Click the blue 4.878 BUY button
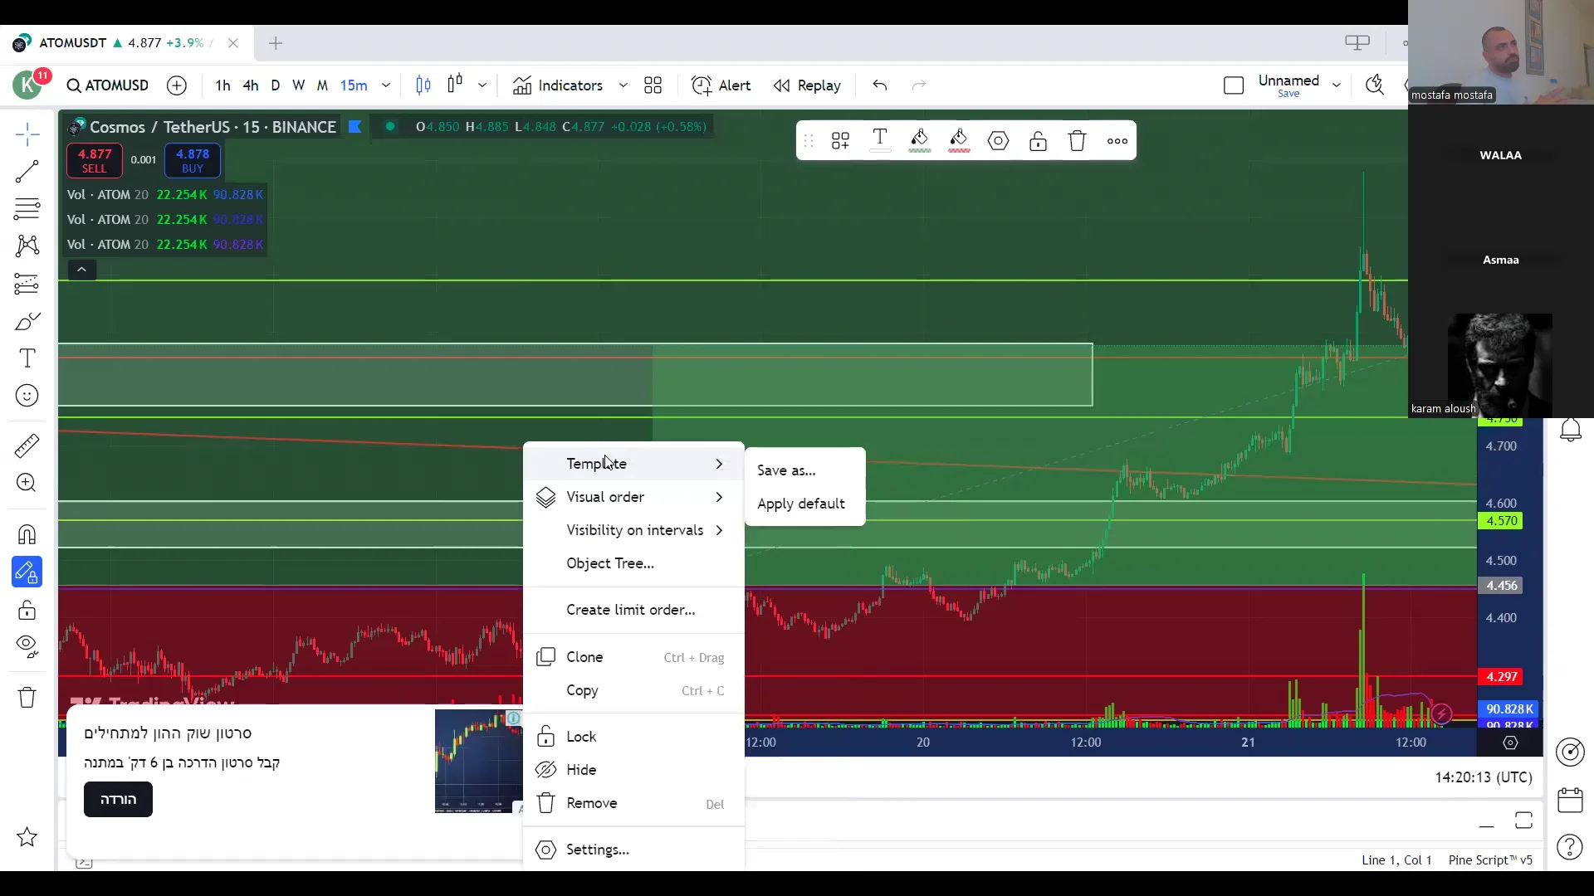Image resolution: width=1594 pixels, height=896 pixels. coord(193,160)
